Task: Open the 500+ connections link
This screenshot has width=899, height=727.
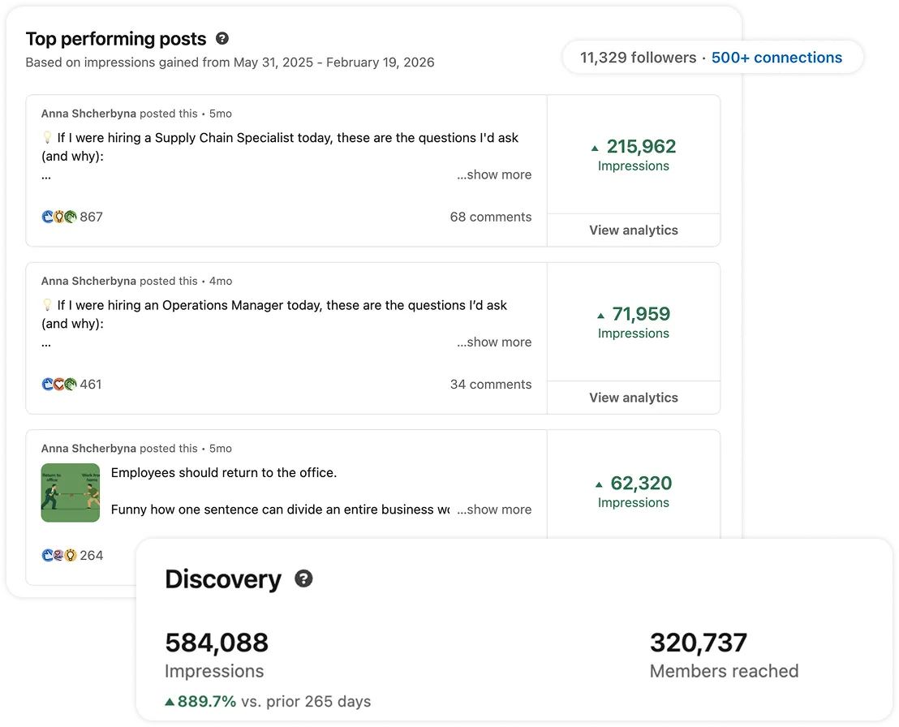Action: [x=776, y=58]
